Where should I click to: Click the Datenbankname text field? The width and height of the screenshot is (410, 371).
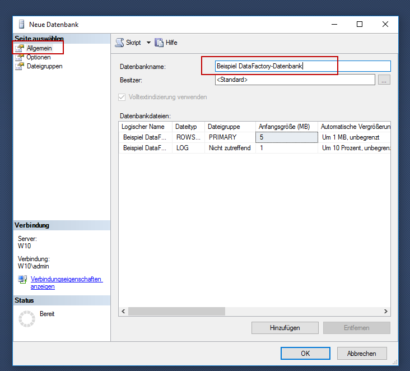click(x=302, y=66)
